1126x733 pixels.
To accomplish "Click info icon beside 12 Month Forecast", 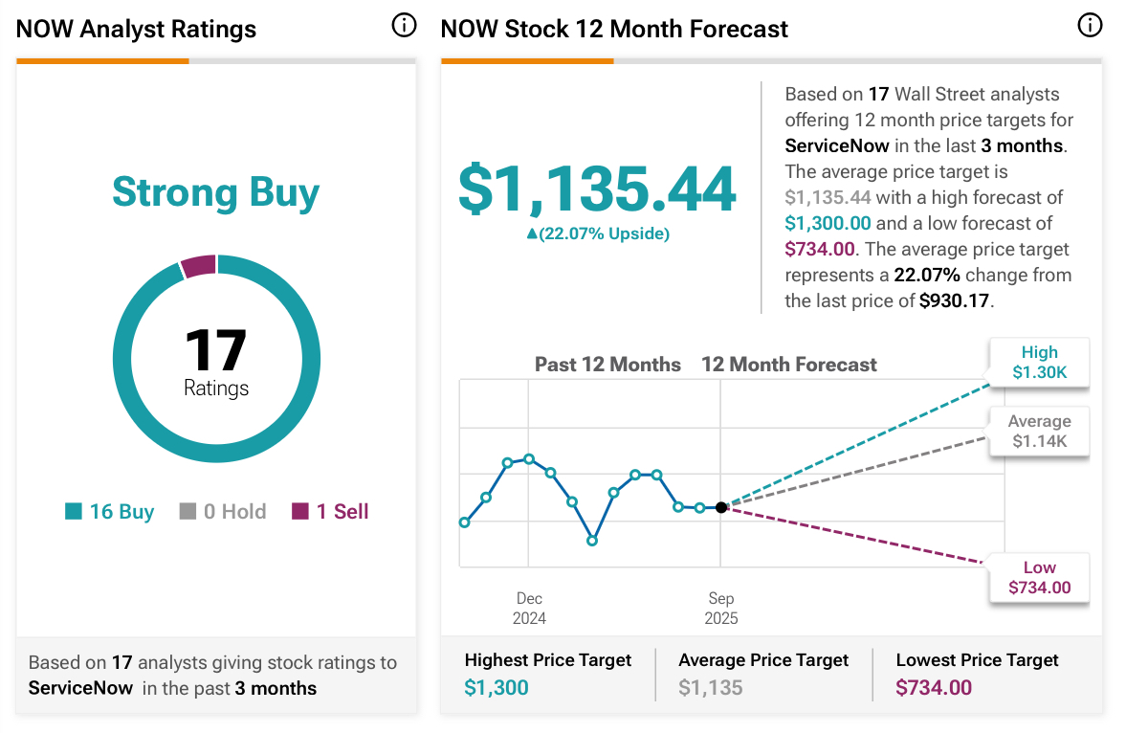I will point(1090,26).
